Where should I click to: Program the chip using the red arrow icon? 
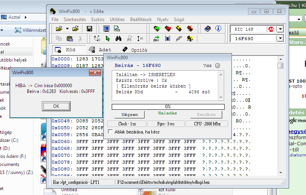point(168,29)
